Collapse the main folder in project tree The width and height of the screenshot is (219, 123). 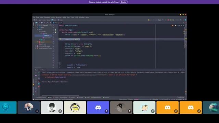39,31
